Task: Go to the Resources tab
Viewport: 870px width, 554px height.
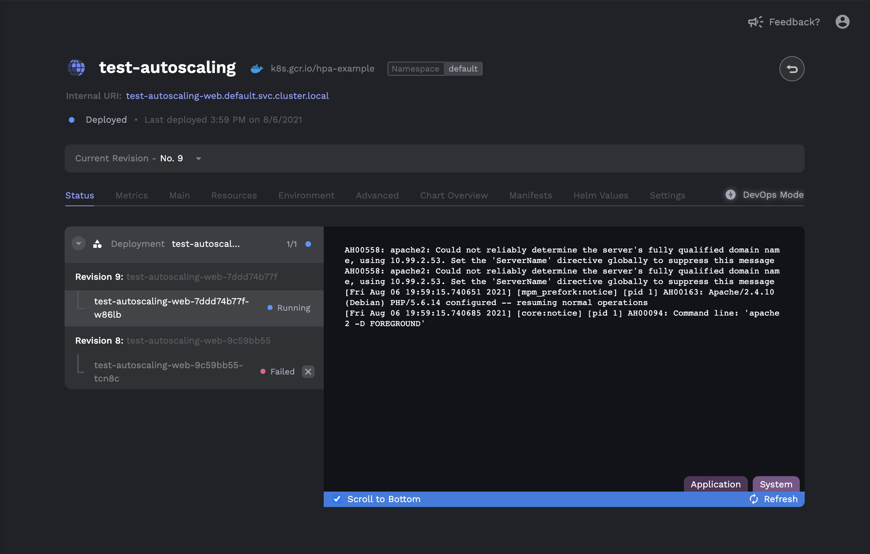Action: (234, 195)
